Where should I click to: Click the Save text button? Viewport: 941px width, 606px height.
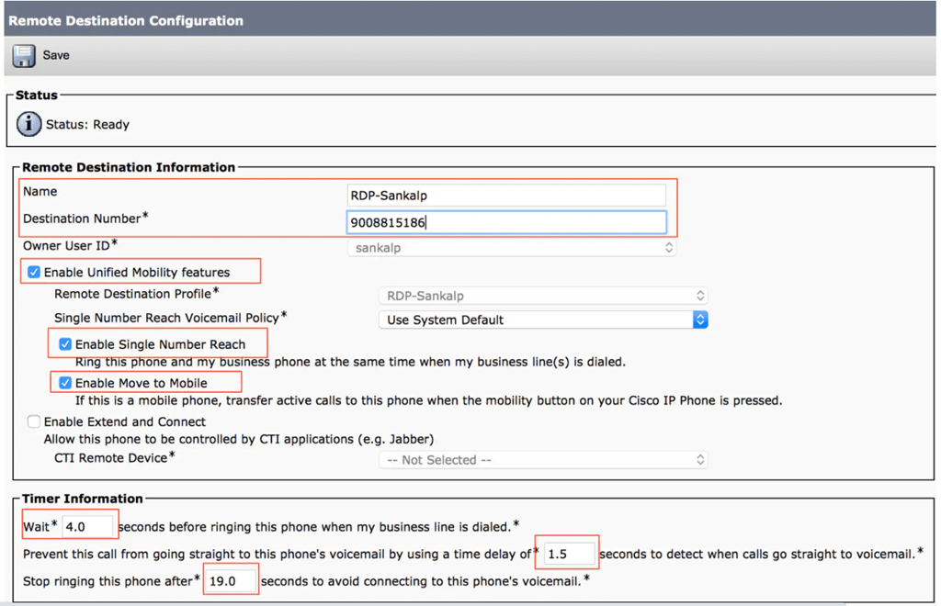click(x=56, y=55)
